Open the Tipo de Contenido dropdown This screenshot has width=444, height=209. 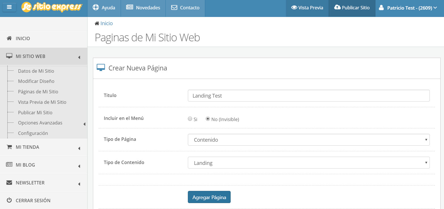(309, 163)
